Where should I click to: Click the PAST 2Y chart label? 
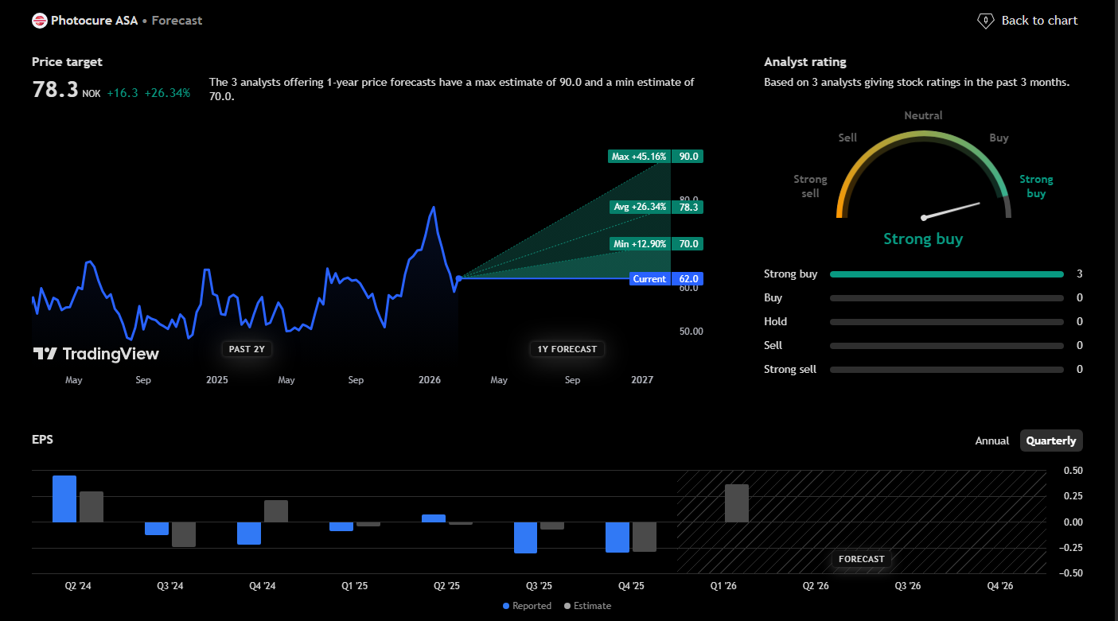[x=247, y=349]
